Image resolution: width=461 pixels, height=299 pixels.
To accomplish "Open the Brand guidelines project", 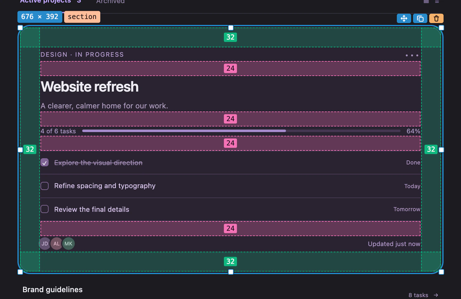I will 53,290.
